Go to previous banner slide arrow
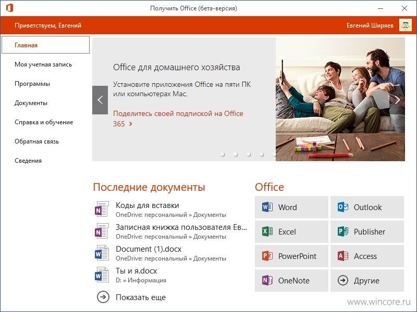417x312 pixels. pyautogui.click(x=100, y=100)
